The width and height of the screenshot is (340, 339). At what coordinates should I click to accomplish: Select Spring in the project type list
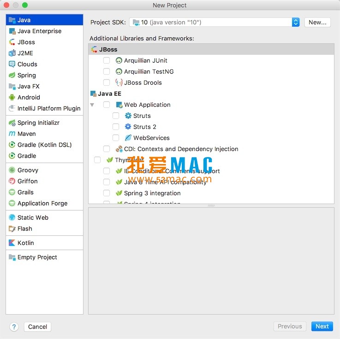coord(44,76)
